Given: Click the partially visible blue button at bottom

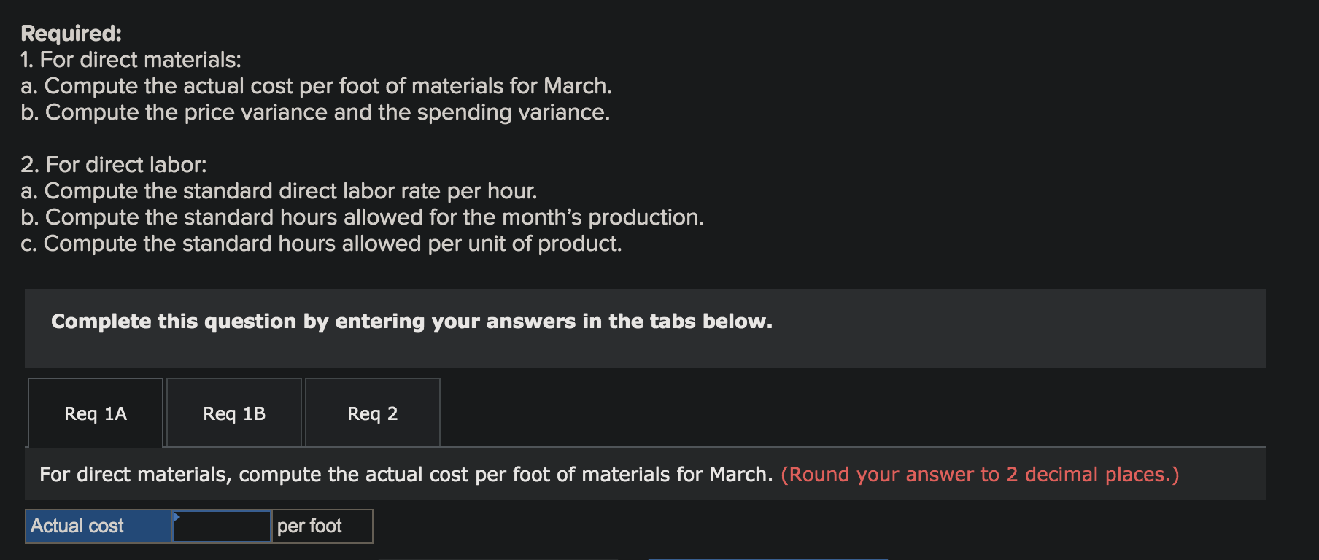Looking at the screenshot, I should point(767,558).
